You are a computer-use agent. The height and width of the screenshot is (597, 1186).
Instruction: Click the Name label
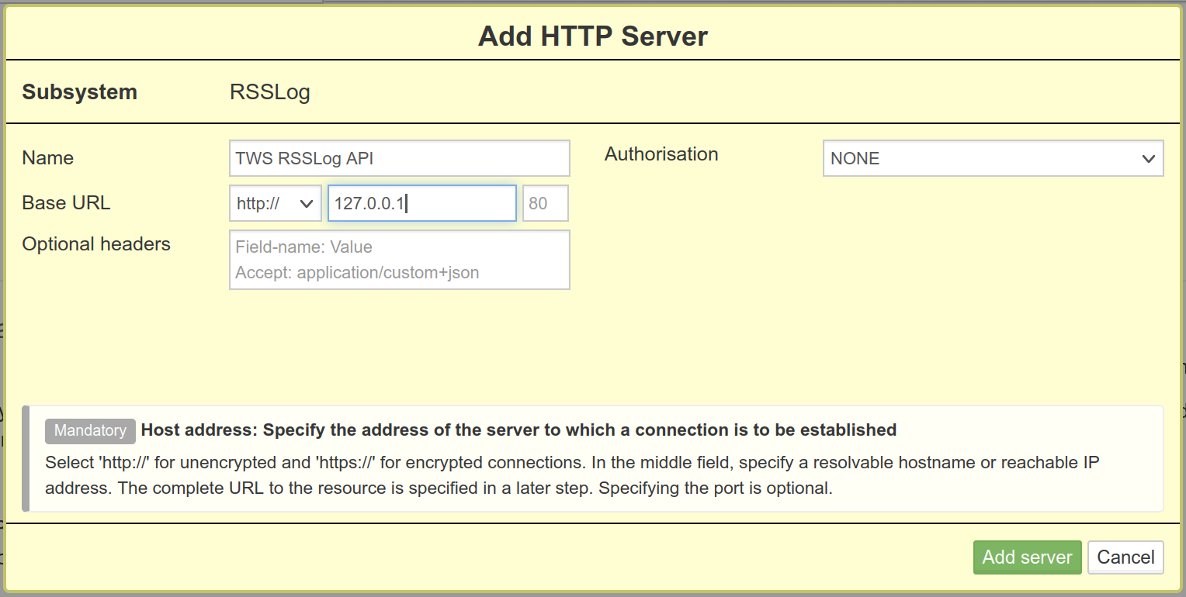coord(48,157)
